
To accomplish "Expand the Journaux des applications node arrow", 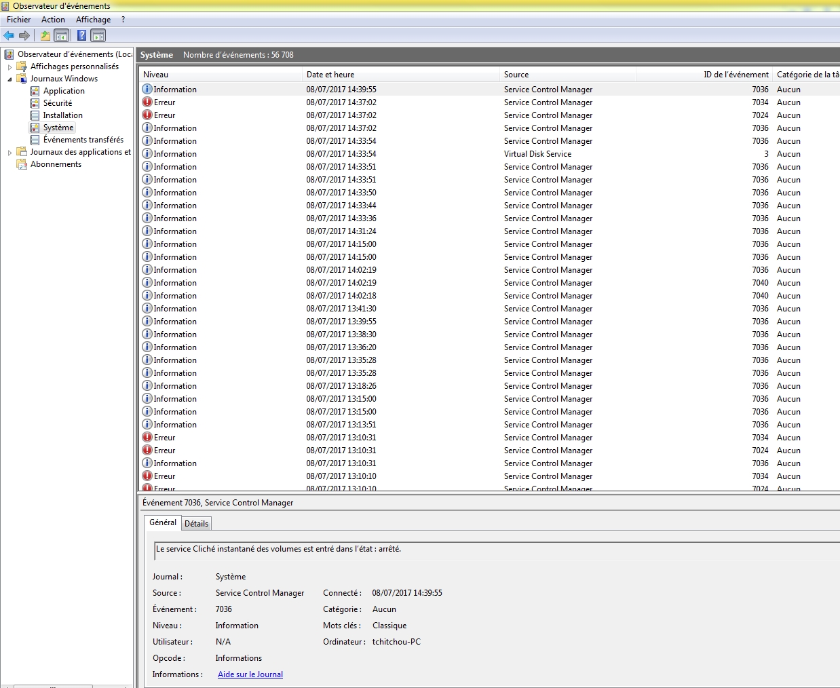I will [9, 153].
